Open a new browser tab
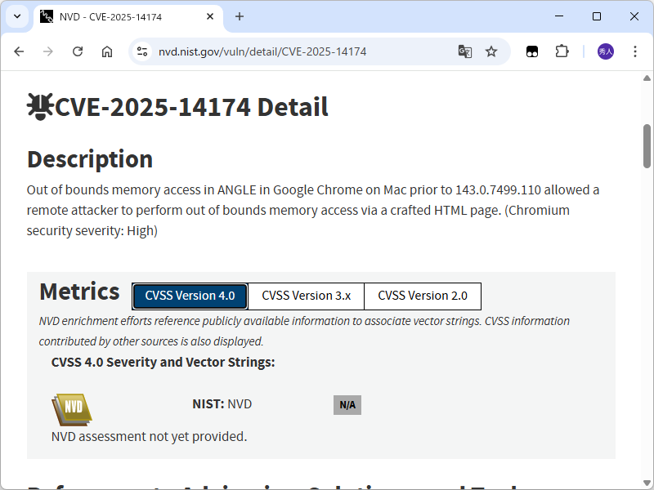Image resolution: width=654 pixels, height=490 pixels. coord(240,16)
